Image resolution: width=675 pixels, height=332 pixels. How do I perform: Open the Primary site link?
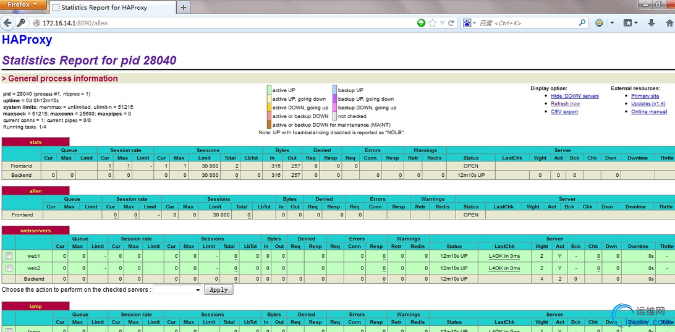coord(645,96)
